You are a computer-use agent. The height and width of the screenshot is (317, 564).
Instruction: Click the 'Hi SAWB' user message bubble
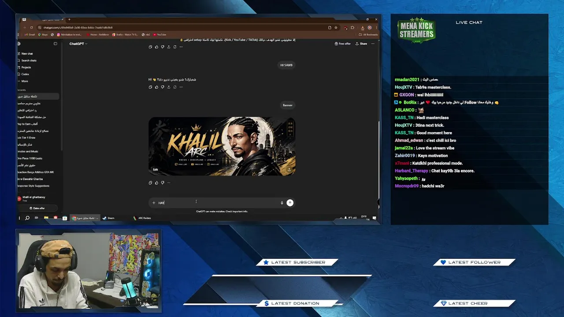[286, 65]
